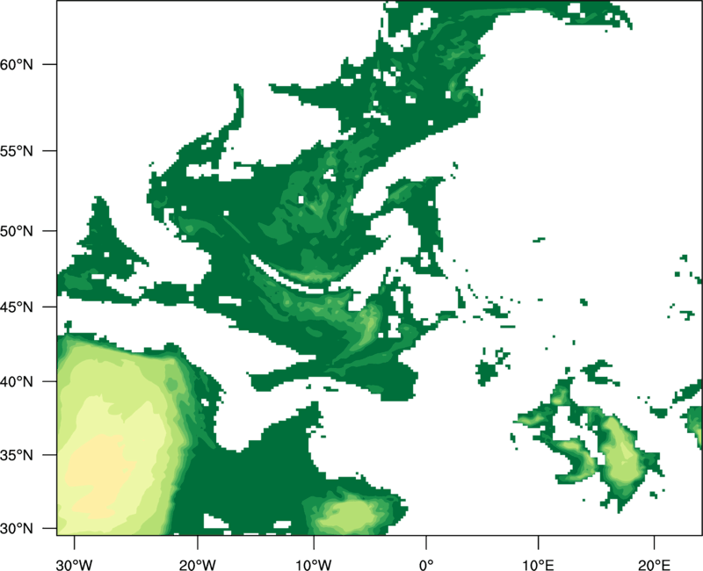Click the 60°N latitude label
Image resolution: width=703 pixels, height=571 pixels.
(17, 64)
